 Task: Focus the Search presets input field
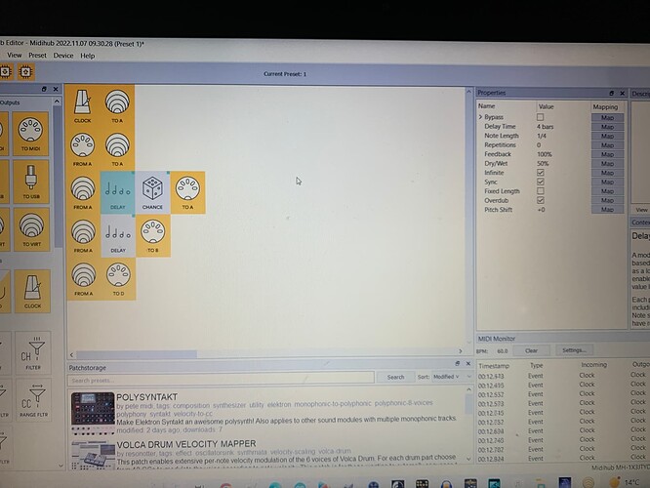pyautogui.click(x=221, y=380)
